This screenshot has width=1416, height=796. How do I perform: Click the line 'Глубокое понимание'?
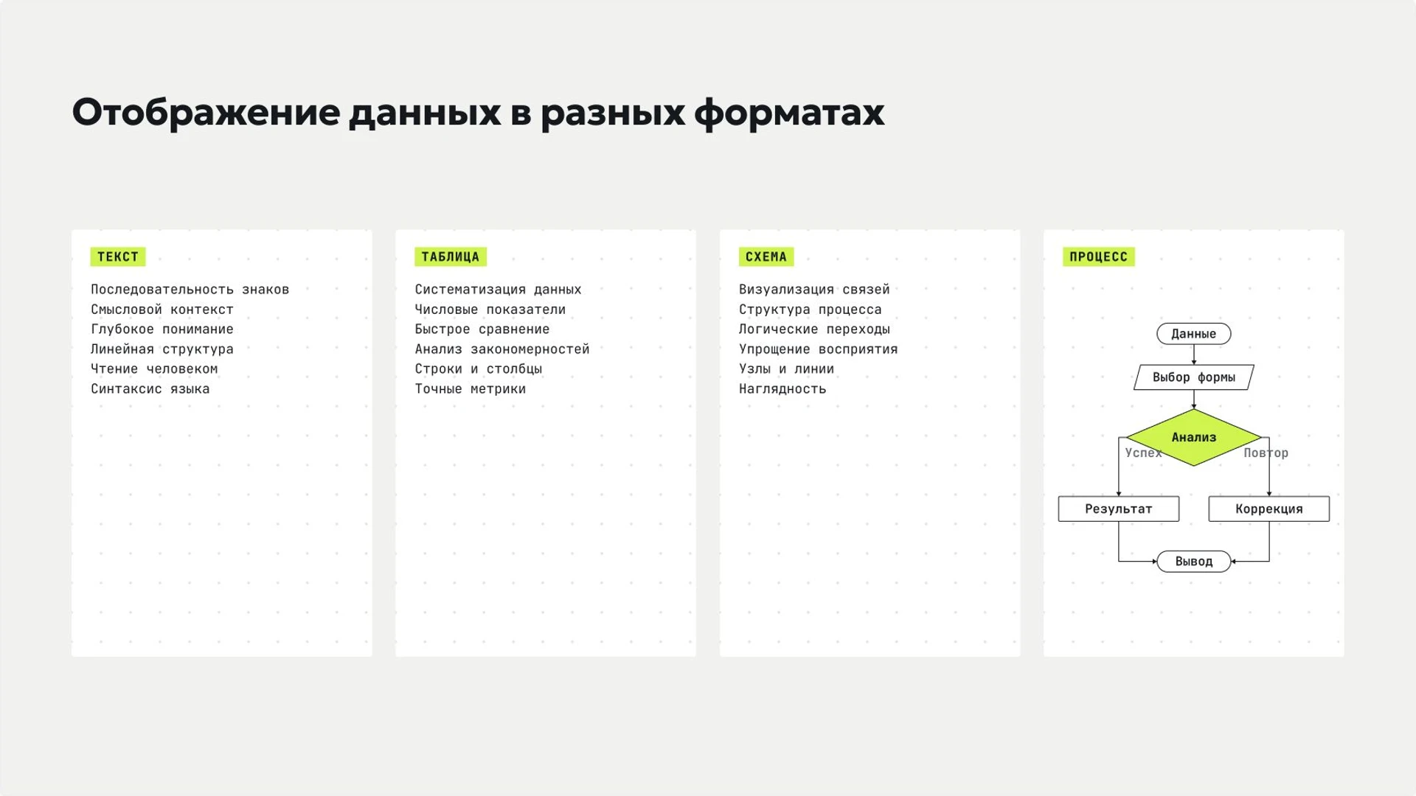pos(162,329)
